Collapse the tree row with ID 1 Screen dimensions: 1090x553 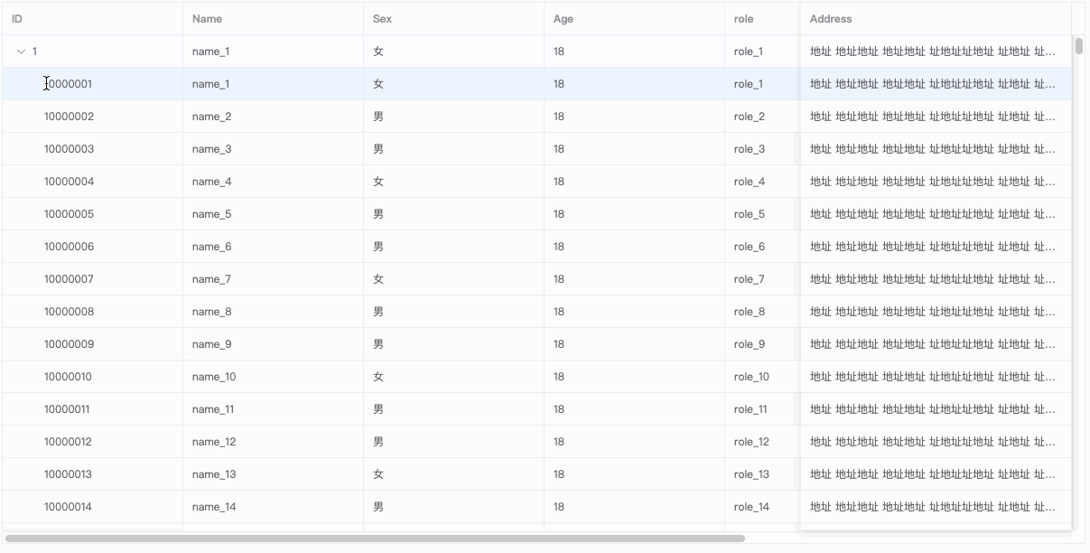(22, 52)
